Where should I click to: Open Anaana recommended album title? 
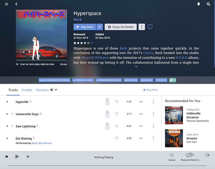[x=192, y=138]
